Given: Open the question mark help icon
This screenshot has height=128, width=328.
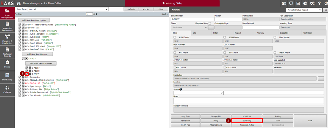Looking at the screenshot, I should click(319, 3).
